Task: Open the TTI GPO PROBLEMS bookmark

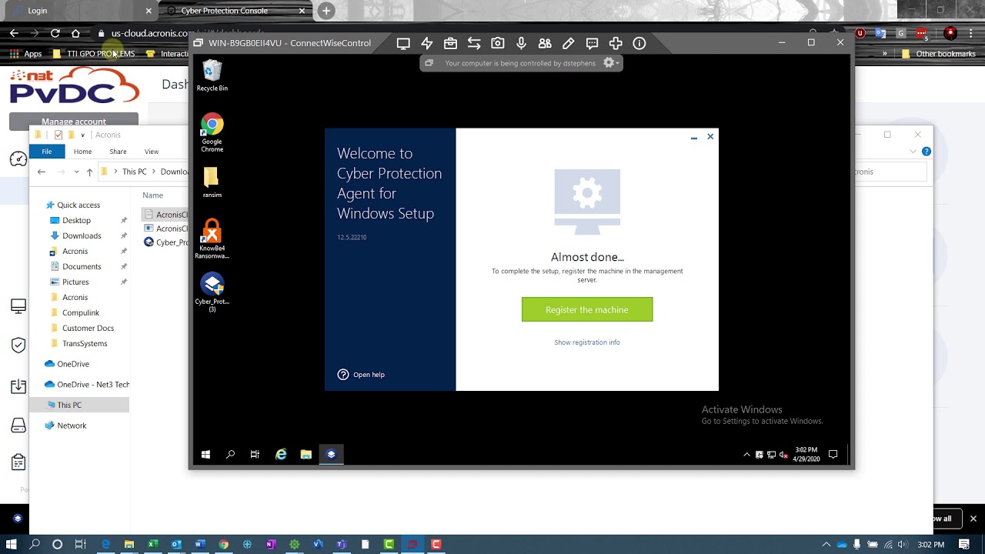Action: coord(94,54)
